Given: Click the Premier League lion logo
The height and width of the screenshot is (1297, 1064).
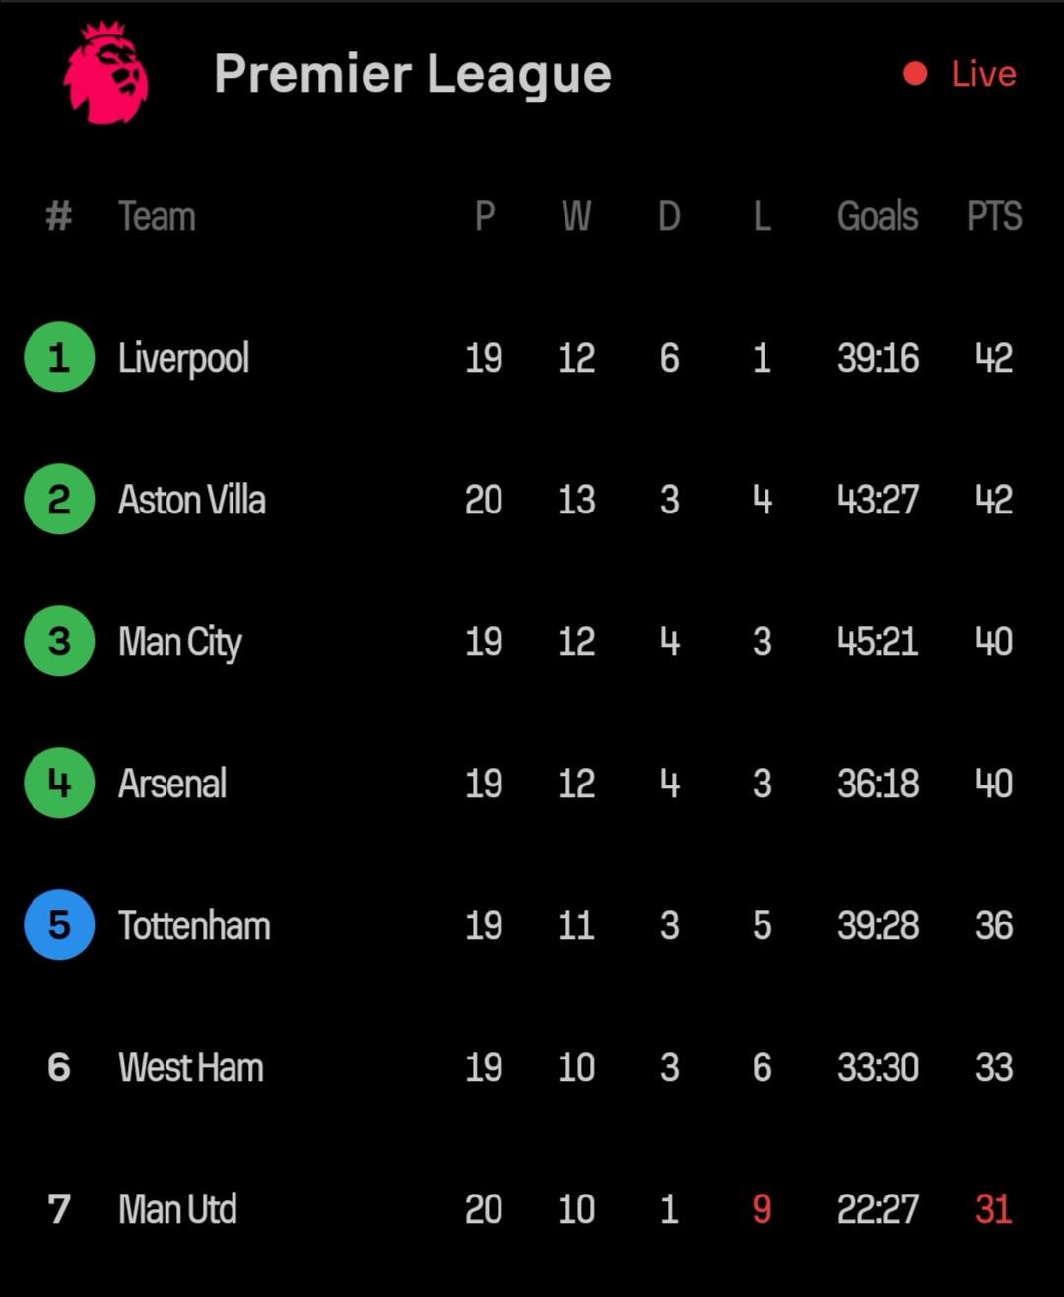Looking at the screenshot, I should (x=106, y=74).
